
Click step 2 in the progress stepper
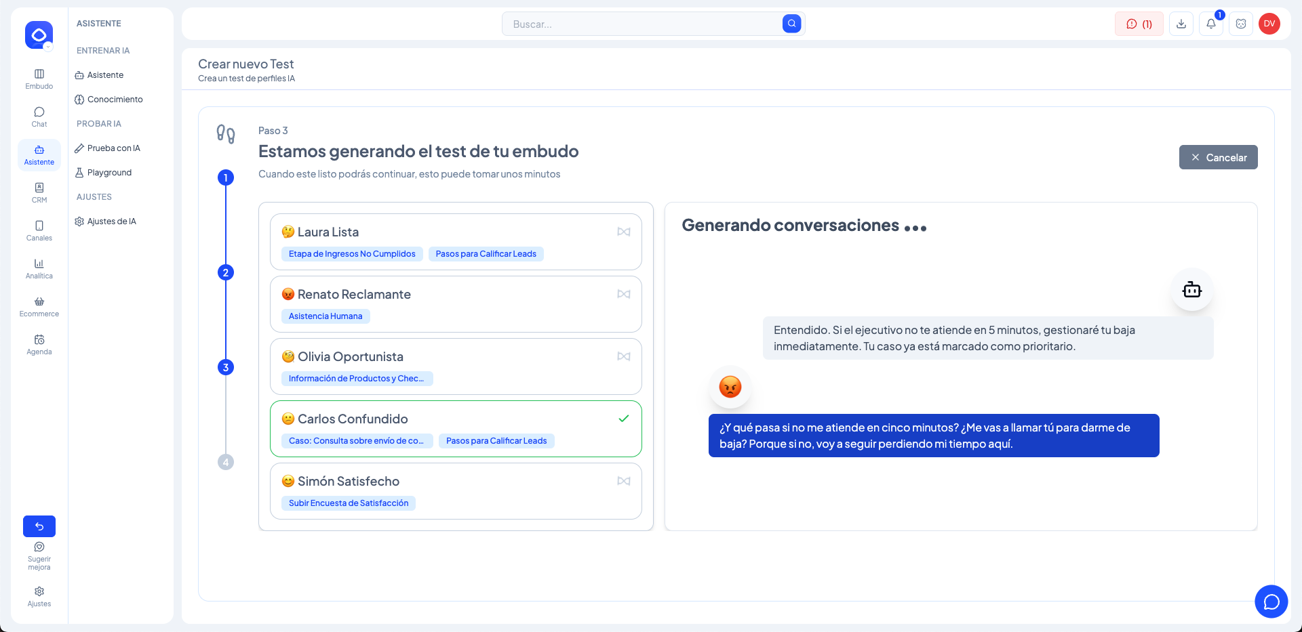[226, 272]
